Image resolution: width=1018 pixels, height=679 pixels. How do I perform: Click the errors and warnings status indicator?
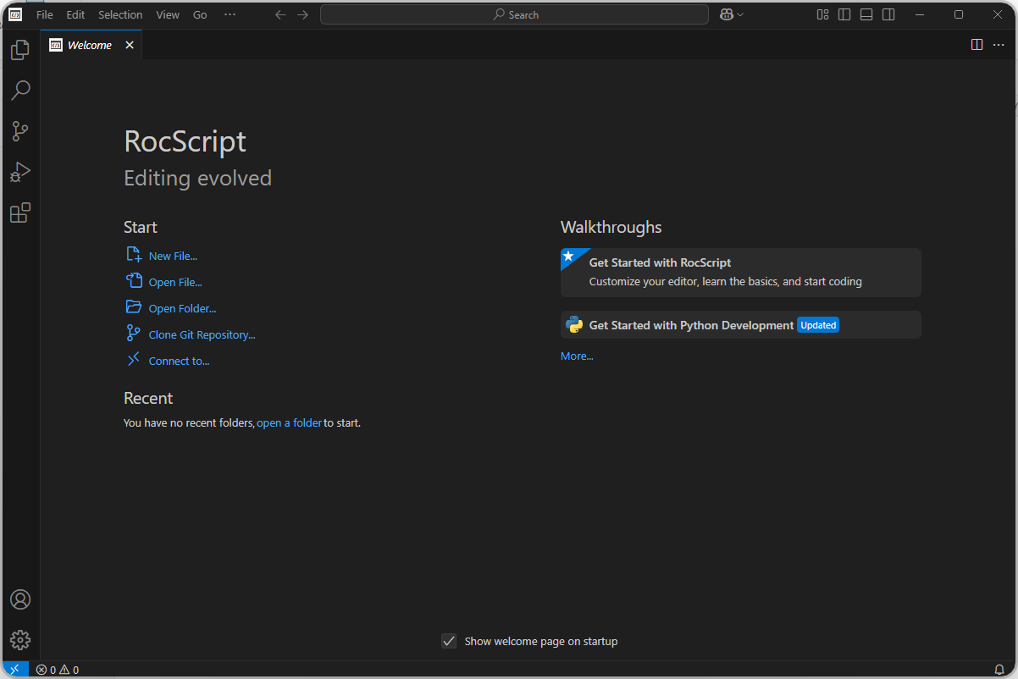point(58,669)
